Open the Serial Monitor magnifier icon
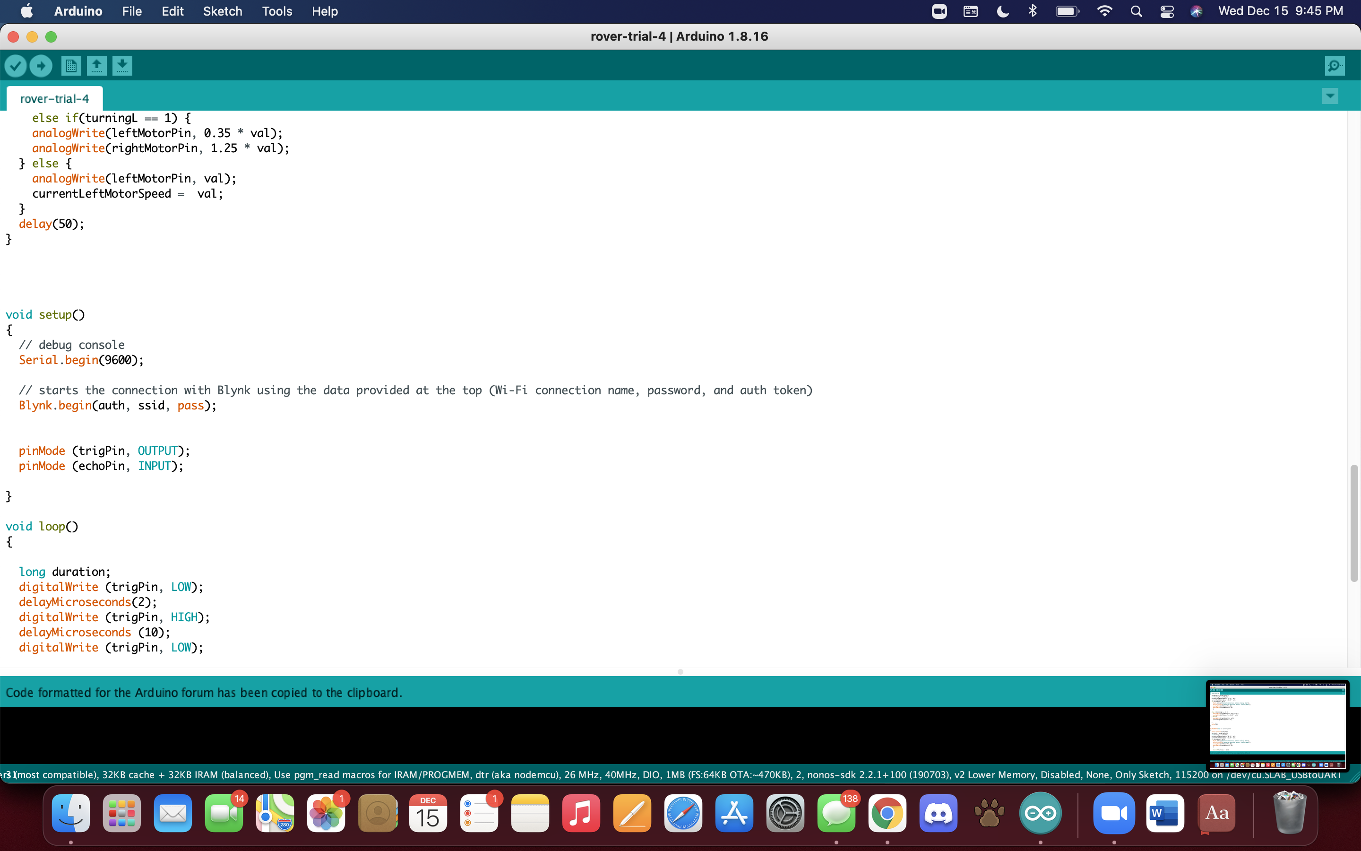This screenshot has height=851, width=1361. (1335, 66)
